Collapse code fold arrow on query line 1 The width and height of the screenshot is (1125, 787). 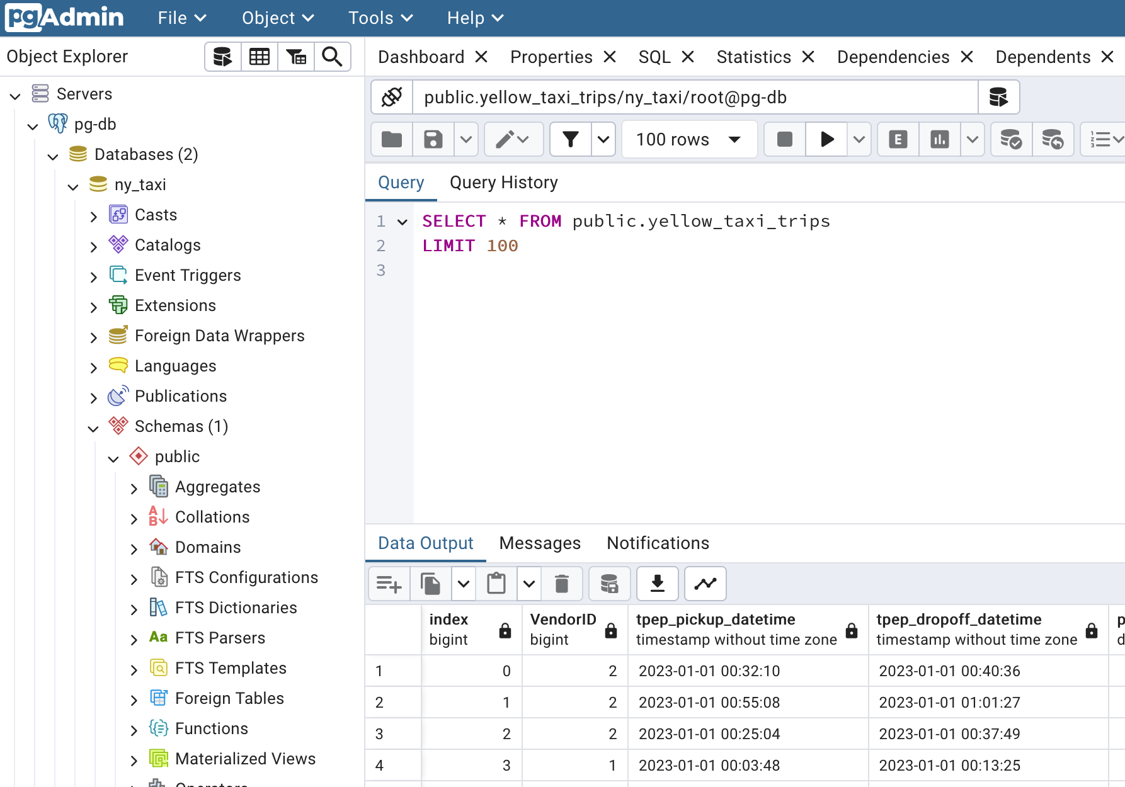pos(403,222)
